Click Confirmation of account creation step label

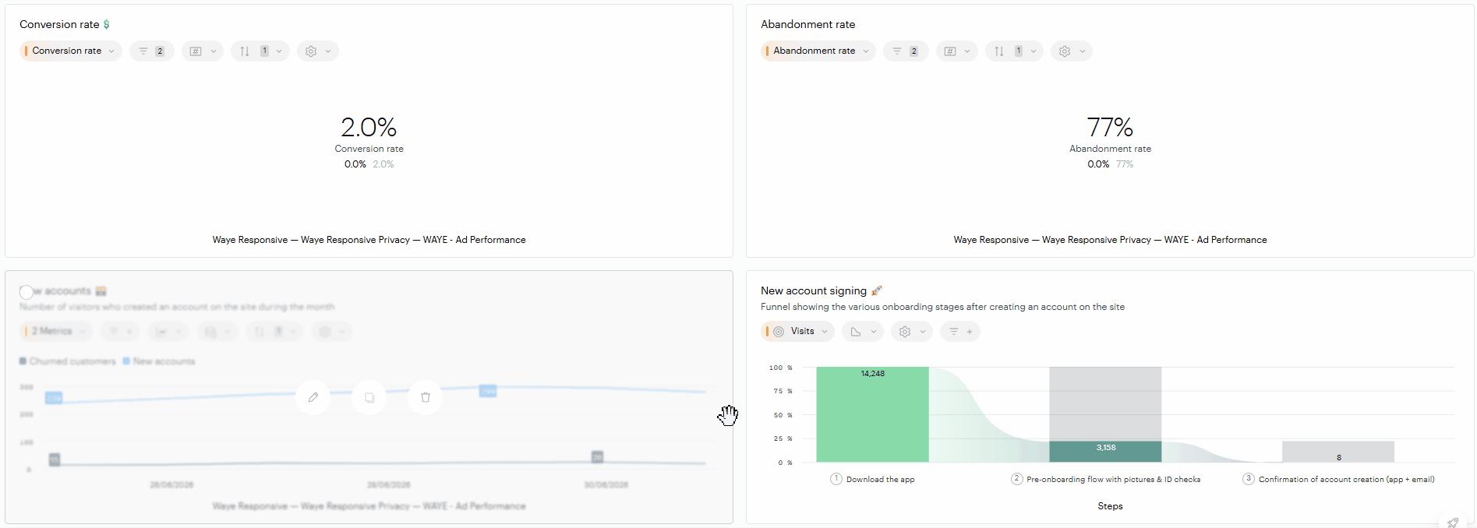pyautogui.click(x=1346, y=479)
